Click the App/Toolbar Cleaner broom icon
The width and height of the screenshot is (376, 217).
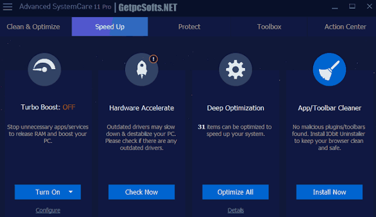pyautogui.click(x=330, y=69)
